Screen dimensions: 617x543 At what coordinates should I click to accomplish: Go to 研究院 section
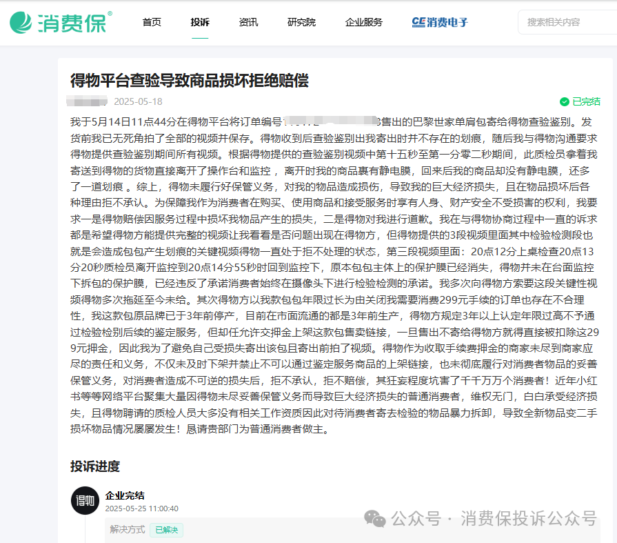click(301, 23)
